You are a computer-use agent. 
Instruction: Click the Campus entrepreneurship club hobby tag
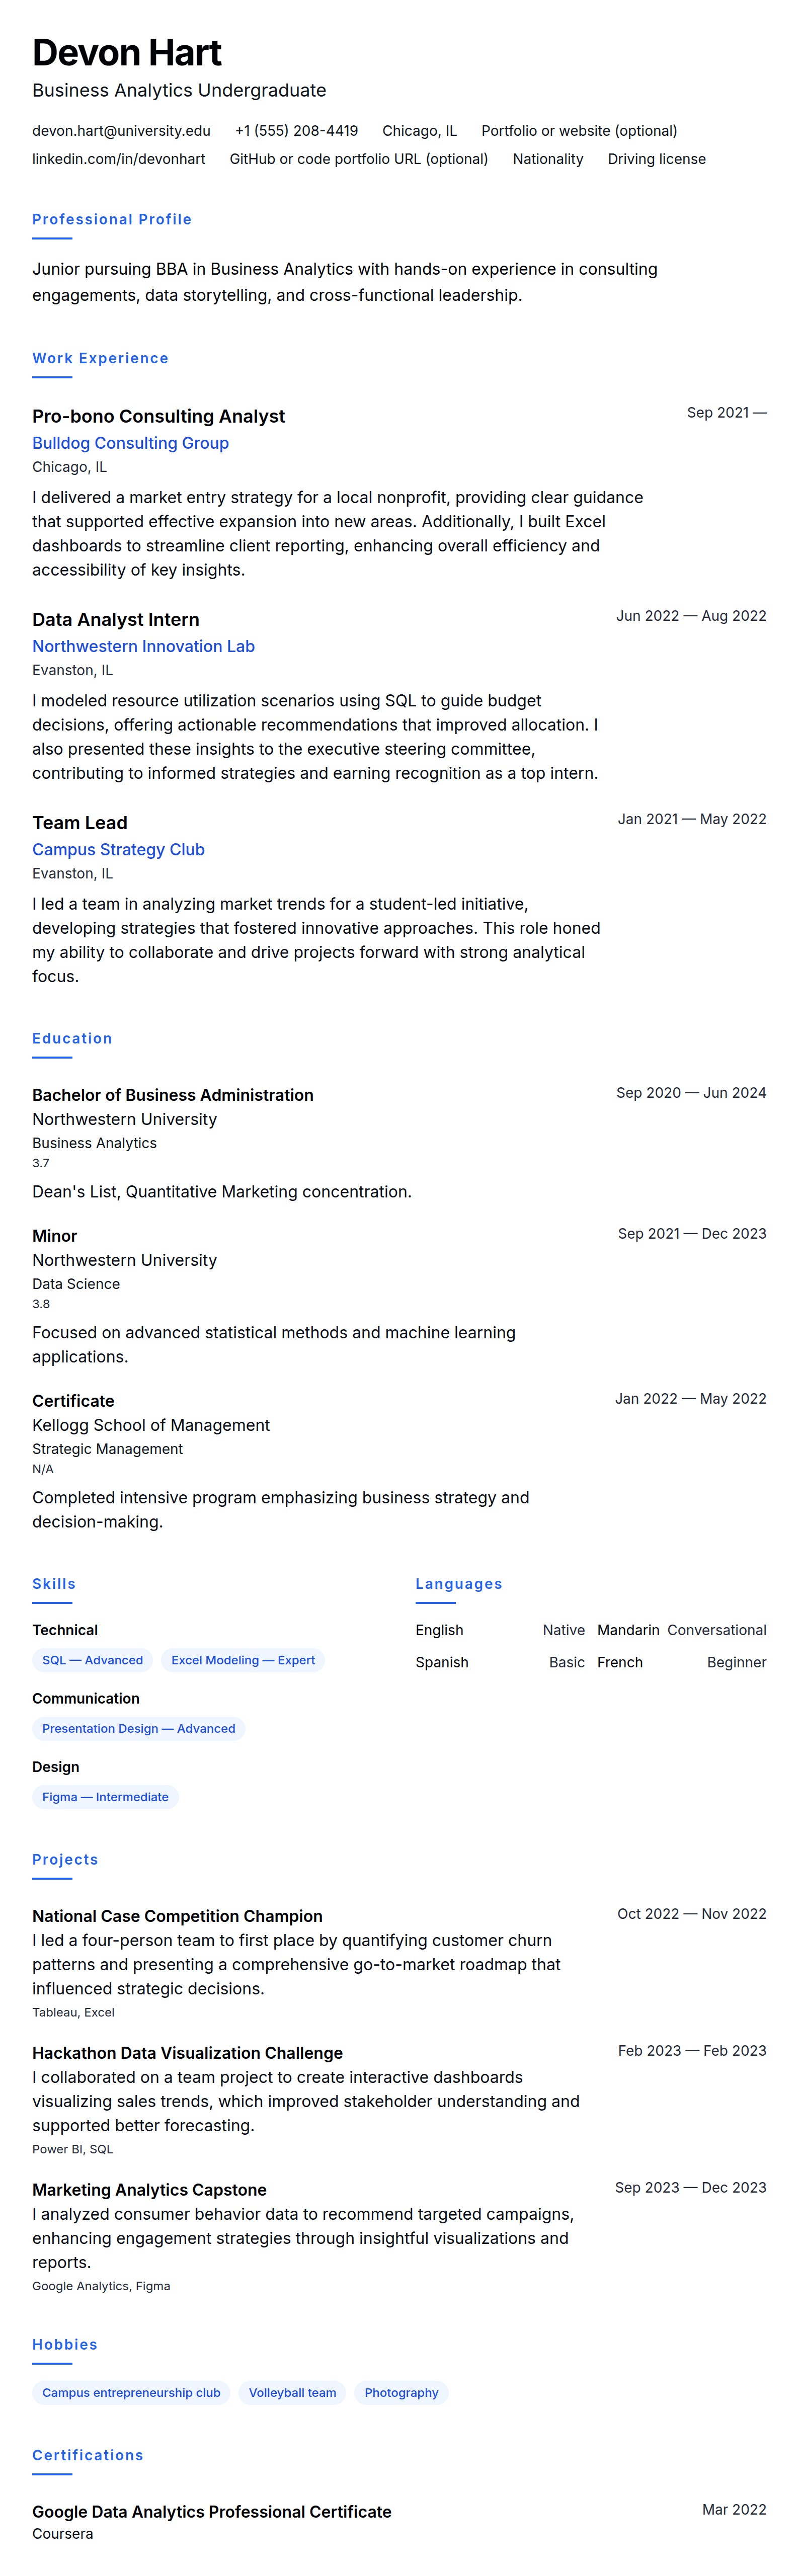click(x=131, y=2393)
